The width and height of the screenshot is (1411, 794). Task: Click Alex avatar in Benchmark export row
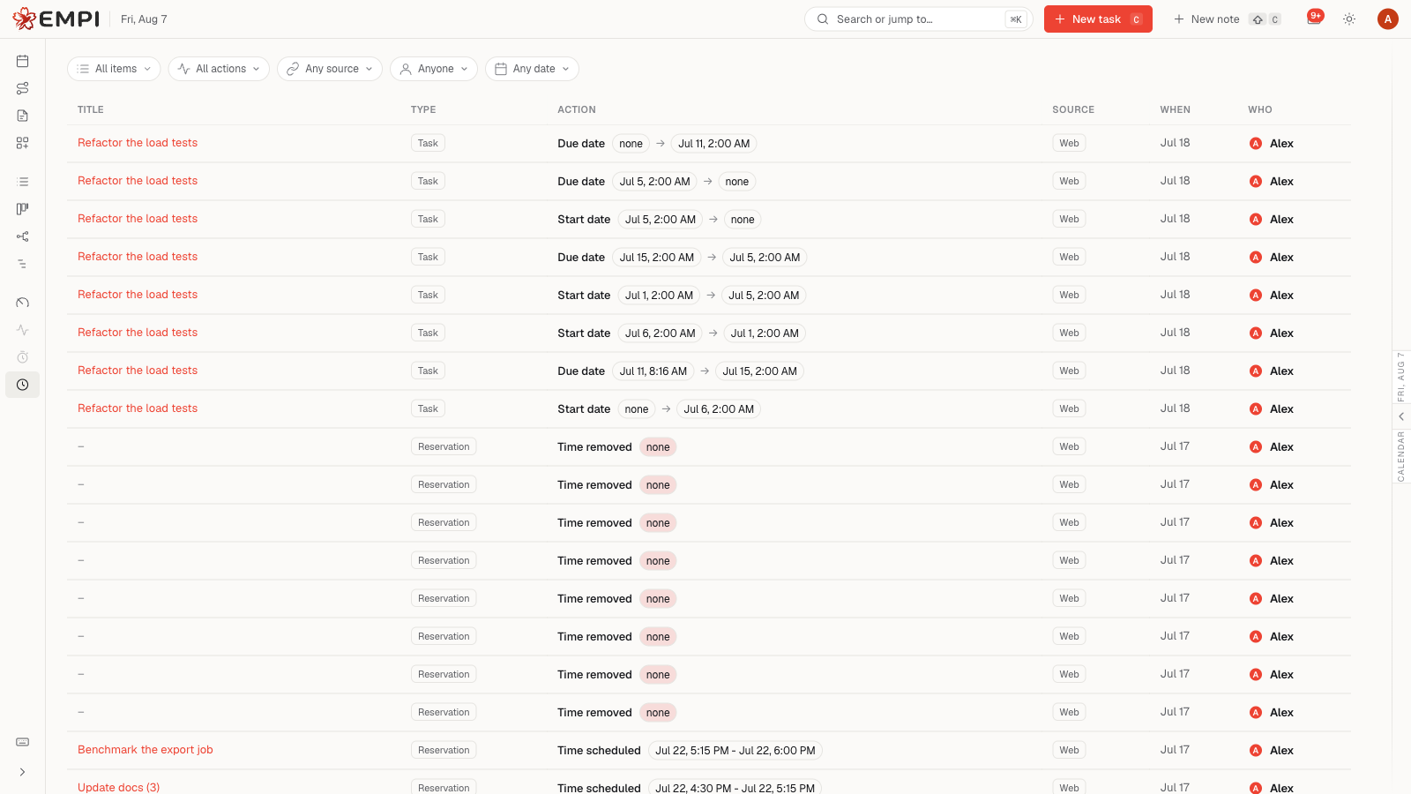pos(1256,751)
